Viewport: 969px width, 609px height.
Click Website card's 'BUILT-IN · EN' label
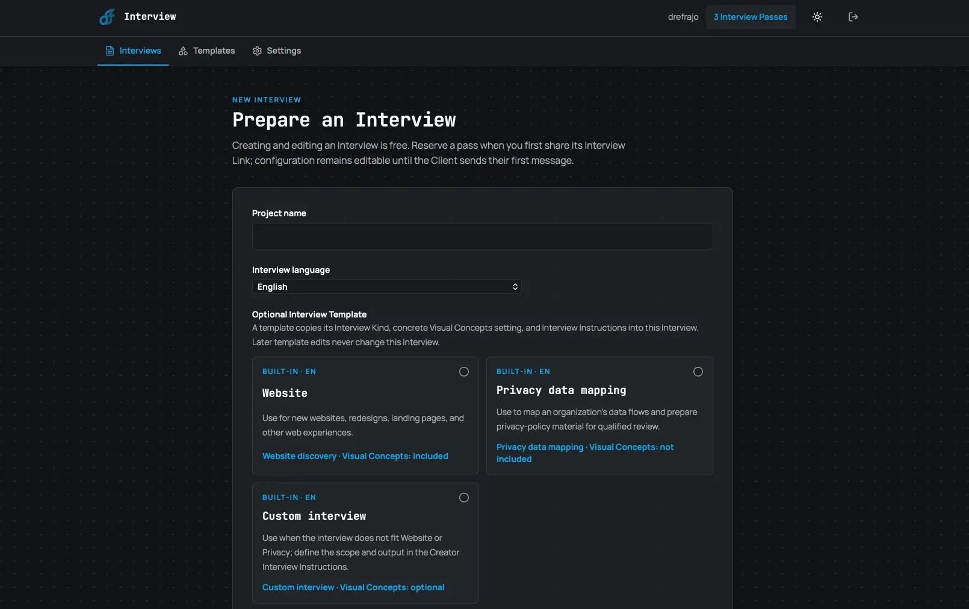(289, 372)
